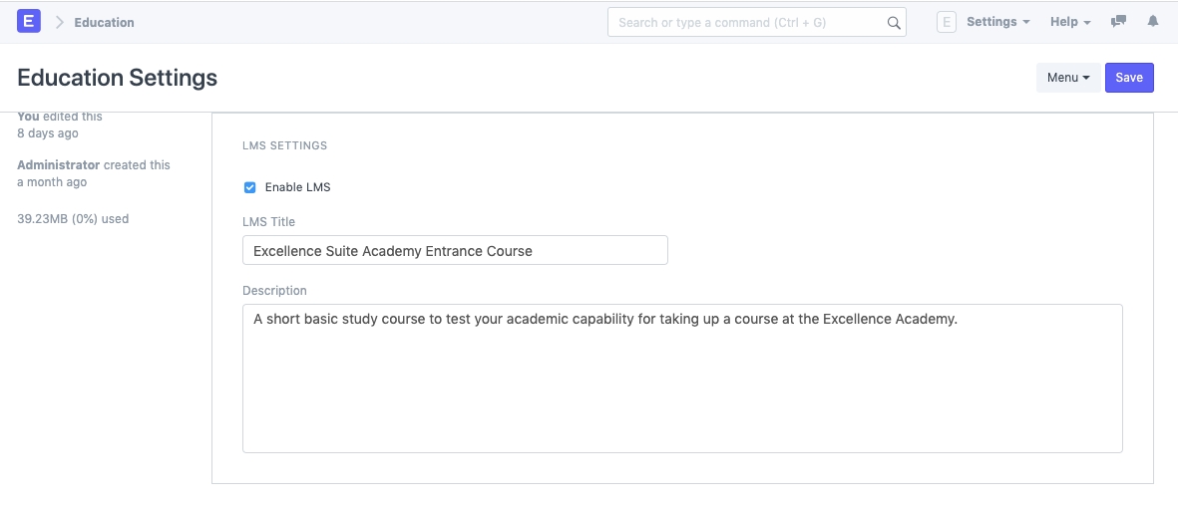Click the purple E home logo
1178x510 pixels.
[x=29, y=21]
